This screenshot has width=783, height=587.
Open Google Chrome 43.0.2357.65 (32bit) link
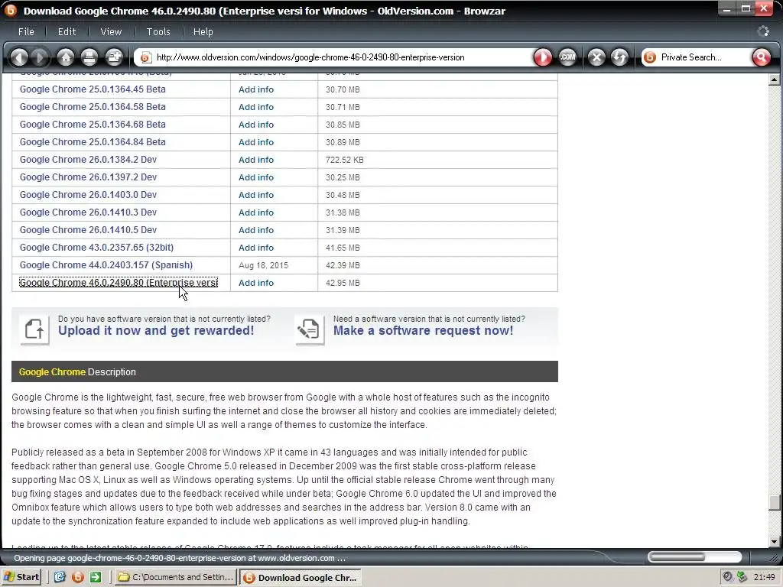pos(96,247)
